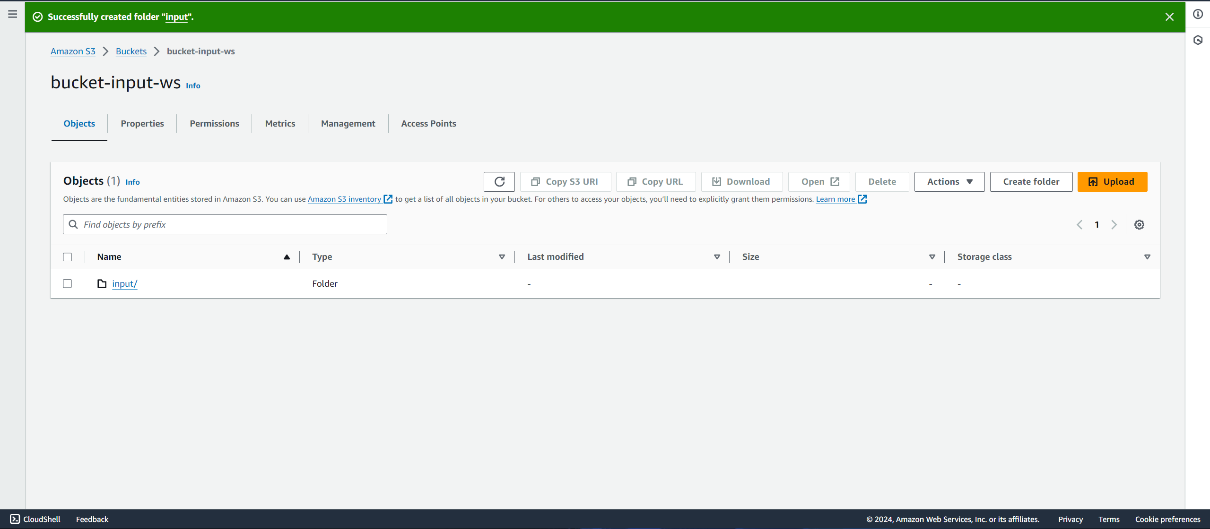The image size is (1210, 529).
Task: Open the info help panel icon
Action: [1198, 14]
